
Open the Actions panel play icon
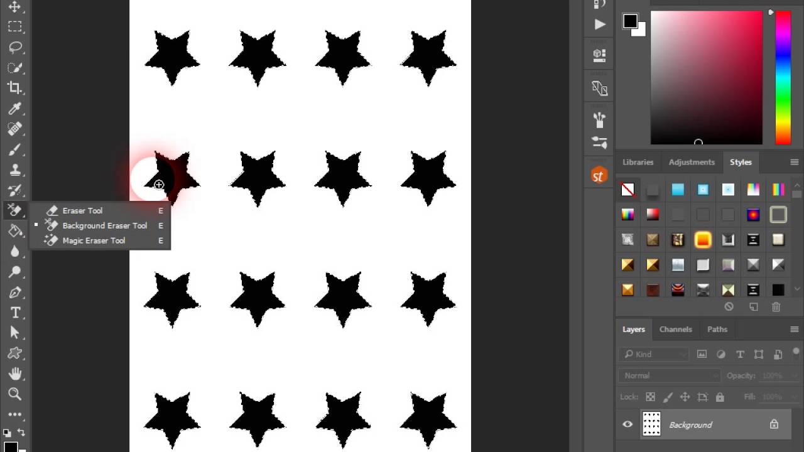point(599,24)
